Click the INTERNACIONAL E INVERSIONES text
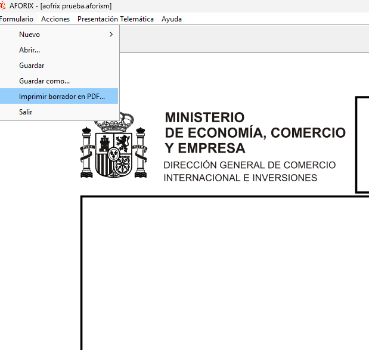 coord(240,178)
